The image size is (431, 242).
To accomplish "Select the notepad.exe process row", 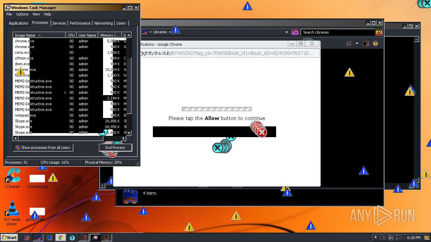I will (x=70, y=115).
